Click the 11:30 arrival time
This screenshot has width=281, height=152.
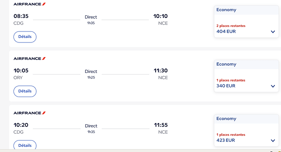160,70
